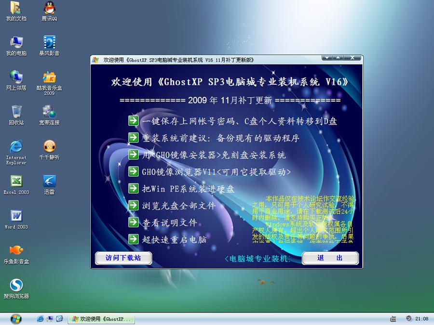Click the 访问下载站 button
434x325 pixels.
(x=123, y=258)
